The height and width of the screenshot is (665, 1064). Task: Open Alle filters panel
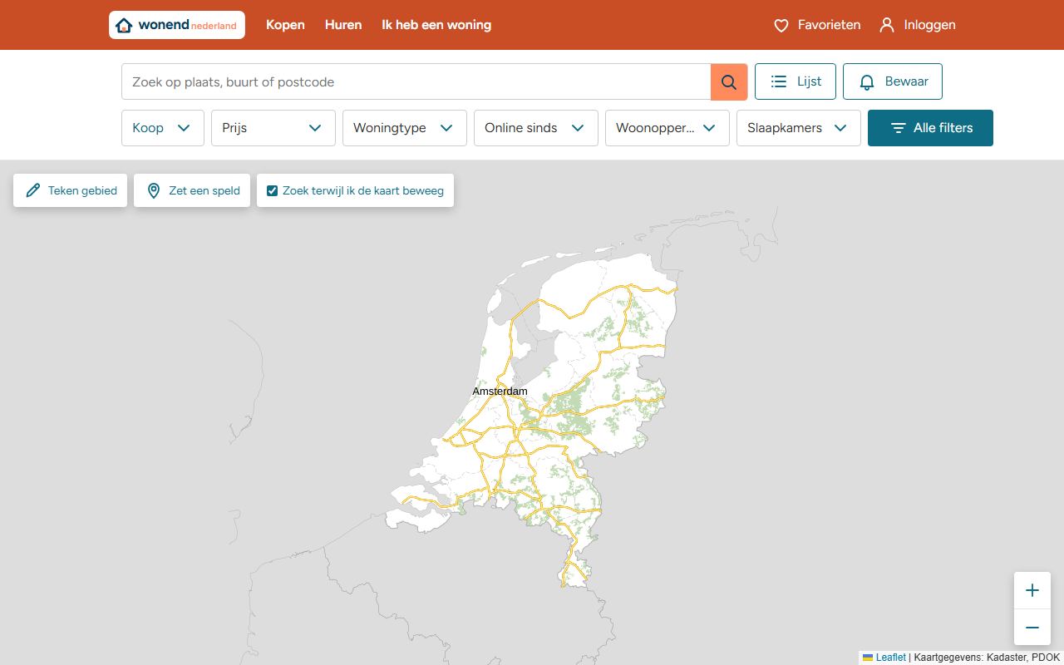point(930,128)
